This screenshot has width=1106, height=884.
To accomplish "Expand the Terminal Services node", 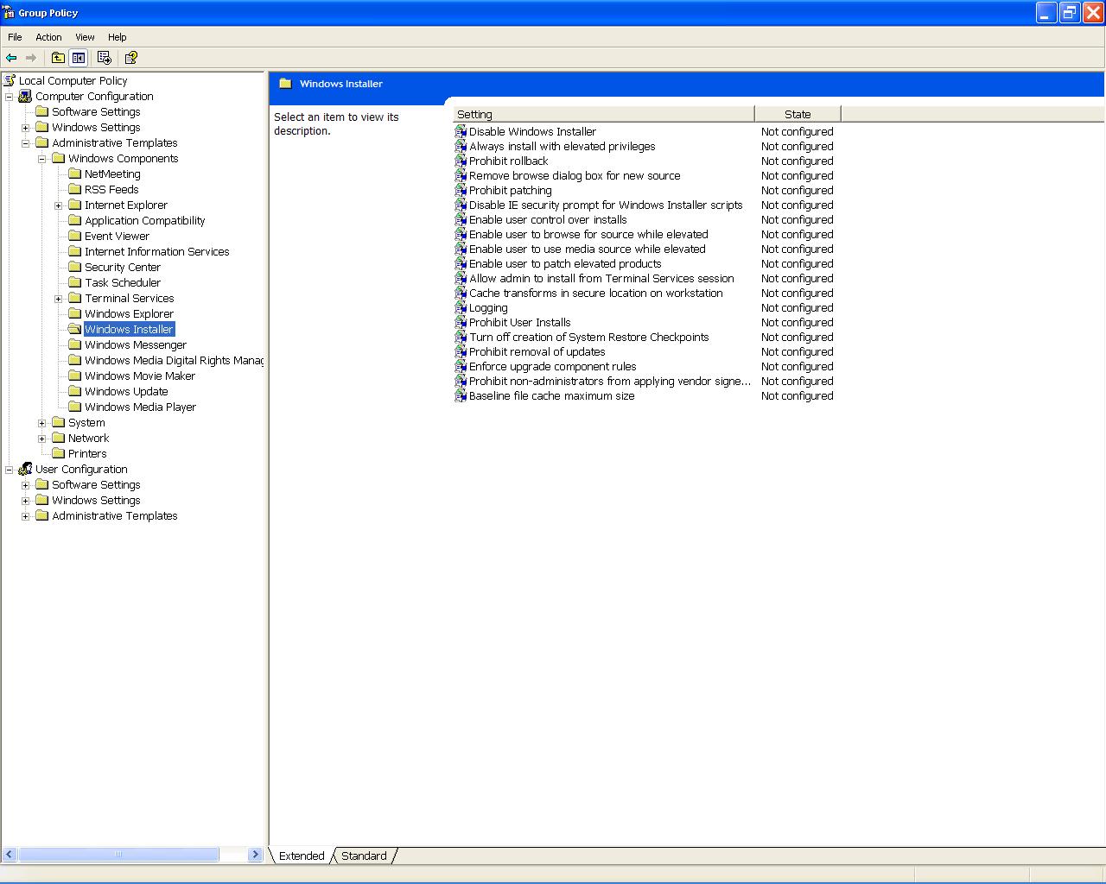I will point(59,299).
